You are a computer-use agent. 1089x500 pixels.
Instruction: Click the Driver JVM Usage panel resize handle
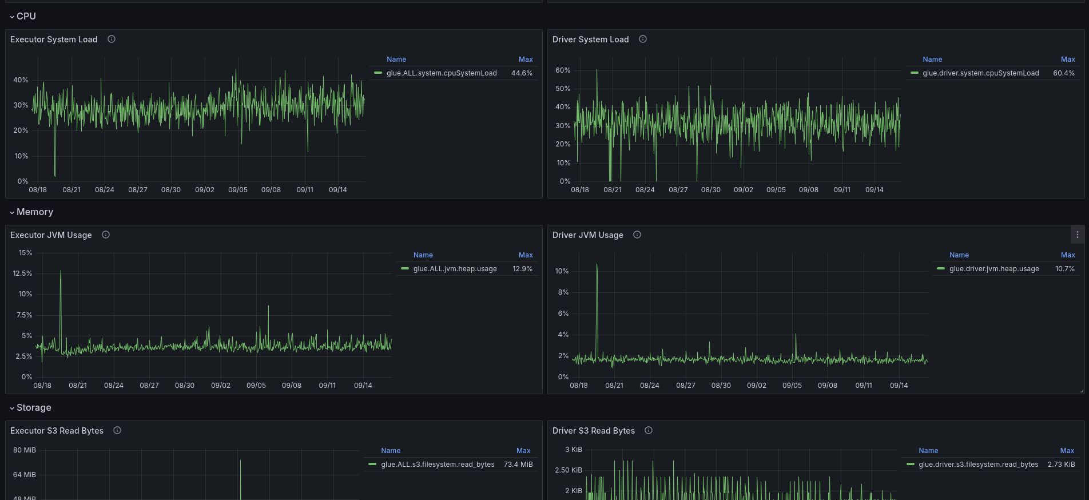pos(1081,391)
